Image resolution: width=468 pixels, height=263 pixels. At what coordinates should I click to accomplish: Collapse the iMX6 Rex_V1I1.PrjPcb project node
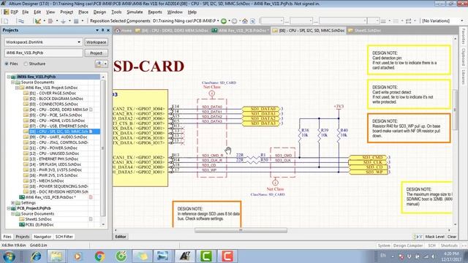click(9, 77)
